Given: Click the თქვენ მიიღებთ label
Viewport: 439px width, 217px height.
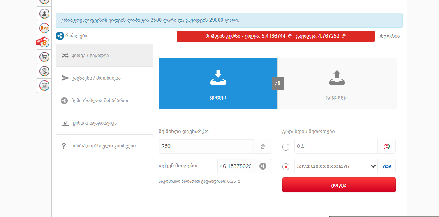Looking at the screenshot, I should (x=178, y=166).
